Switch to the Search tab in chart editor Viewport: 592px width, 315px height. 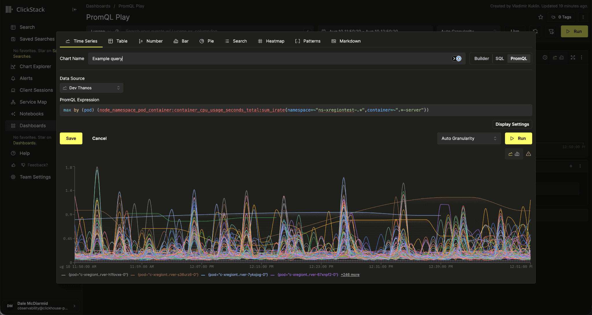236,41
